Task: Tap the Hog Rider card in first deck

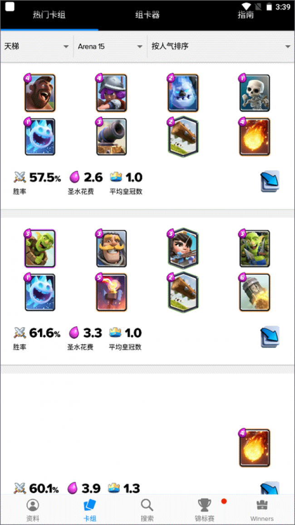Action: pos(40,93)
